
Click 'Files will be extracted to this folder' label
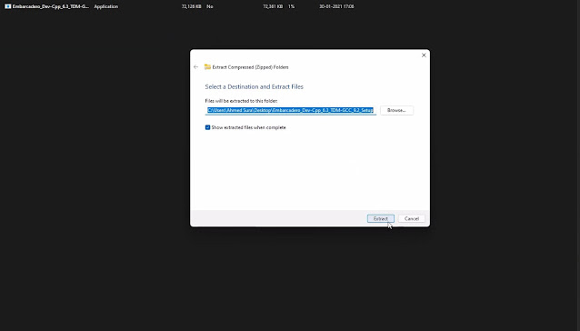[241, 101]
